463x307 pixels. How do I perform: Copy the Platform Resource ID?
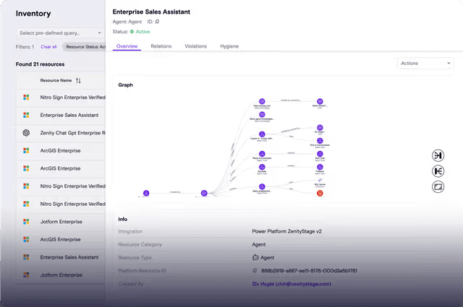click(255, 271)
